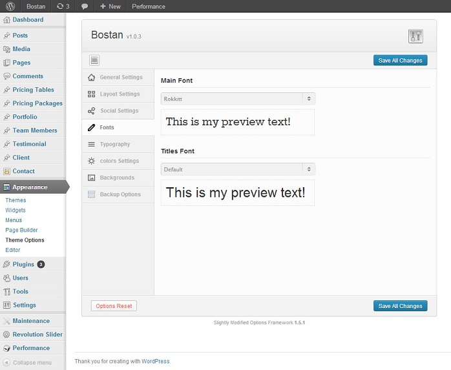Open Performance in the top admin bar
The image size is (451, 370).
click(148, 6)
